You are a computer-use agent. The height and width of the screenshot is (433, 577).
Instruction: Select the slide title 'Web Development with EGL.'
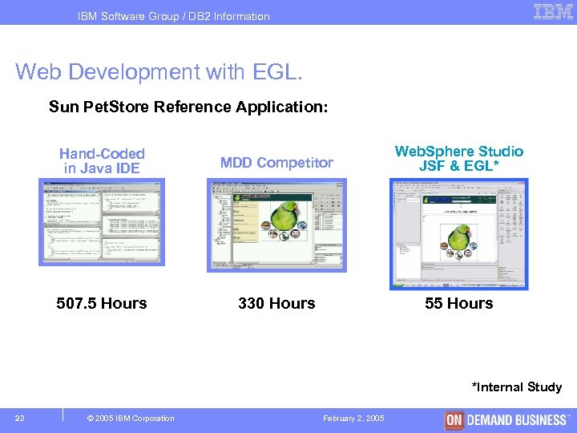[159, 71]
